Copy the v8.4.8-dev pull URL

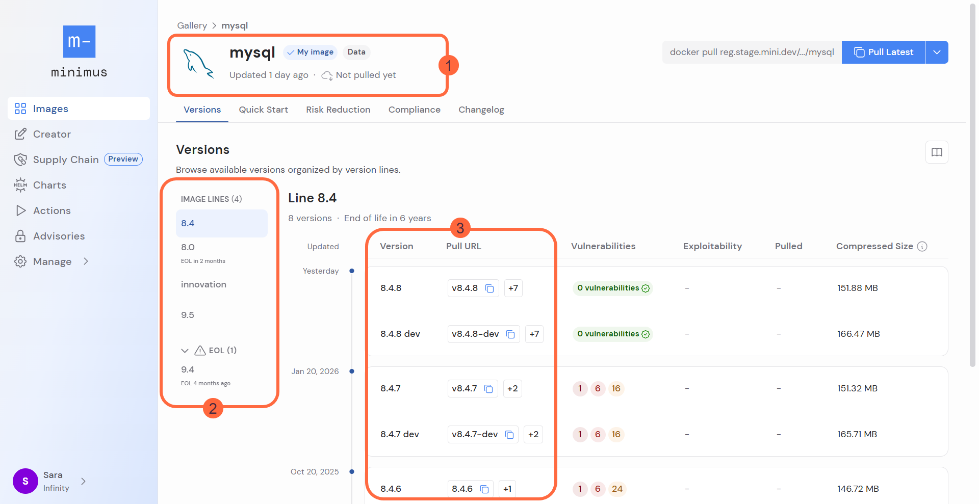point(510,334)
